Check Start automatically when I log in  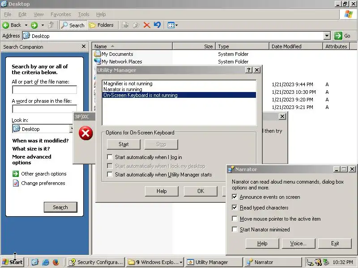coord(110,157)
